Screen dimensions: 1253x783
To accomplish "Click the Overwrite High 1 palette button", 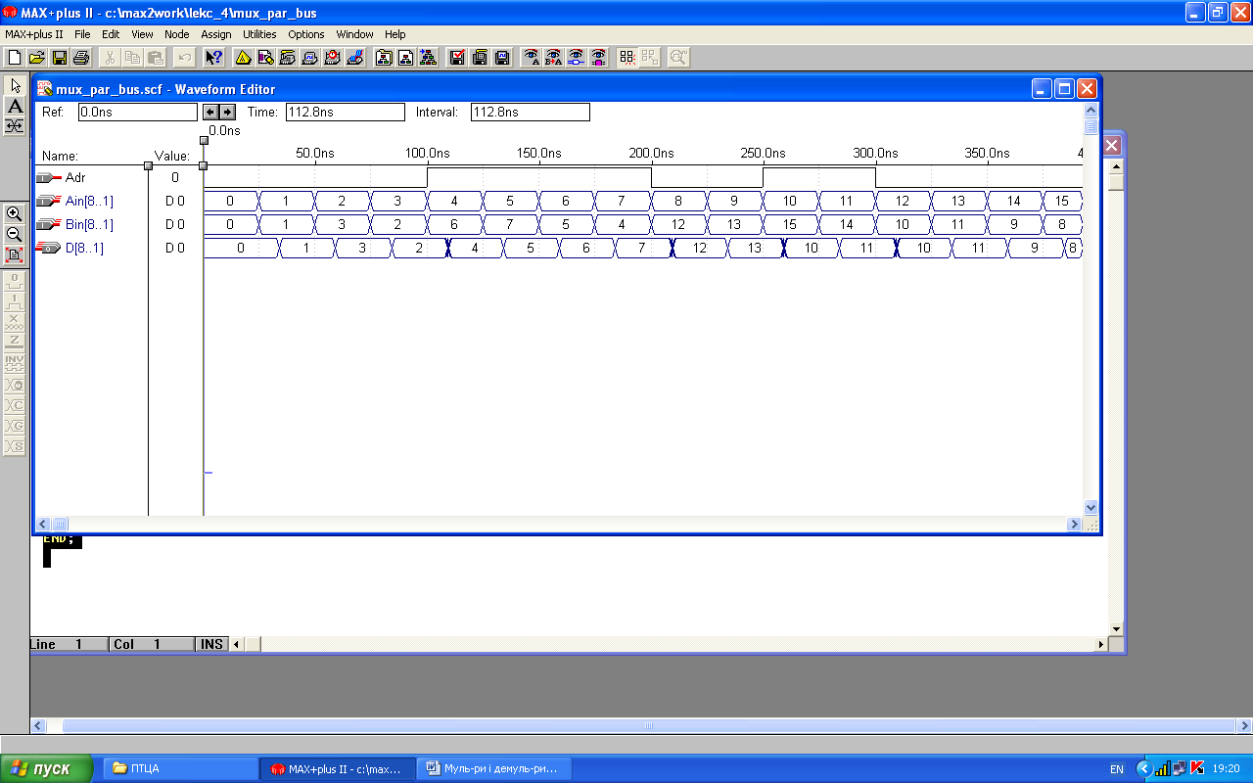I will click(15, 299).
